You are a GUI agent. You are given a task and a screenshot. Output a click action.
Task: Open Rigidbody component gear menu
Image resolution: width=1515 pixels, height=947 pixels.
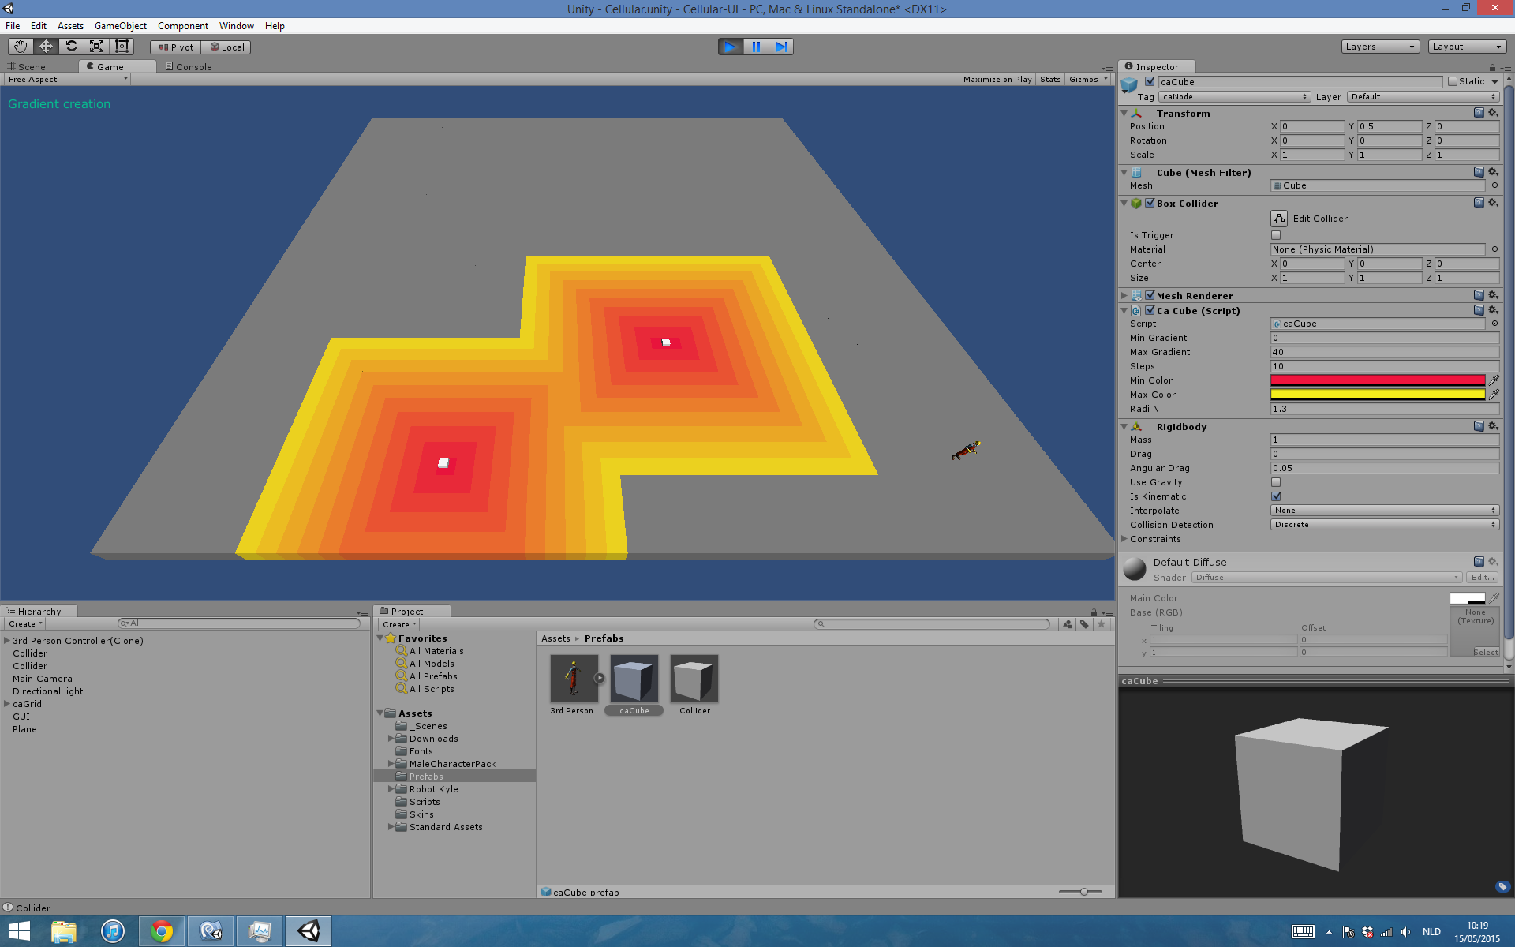[1493, 426]
